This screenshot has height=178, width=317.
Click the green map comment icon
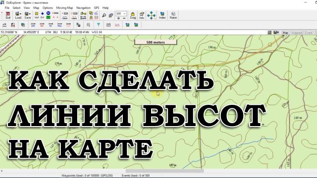[49, 18]
